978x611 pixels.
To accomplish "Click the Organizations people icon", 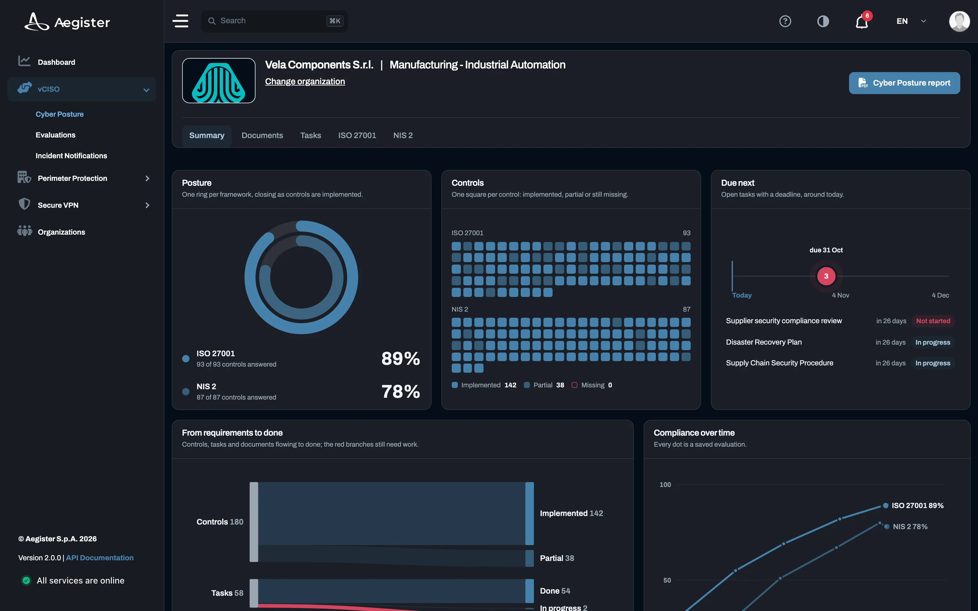I will (x=24, y=231).
